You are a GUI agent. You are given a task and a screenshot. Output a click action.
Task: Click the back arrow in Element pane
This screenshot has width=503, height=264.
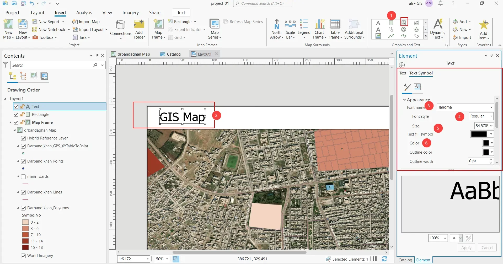click(x=402, y=65)
